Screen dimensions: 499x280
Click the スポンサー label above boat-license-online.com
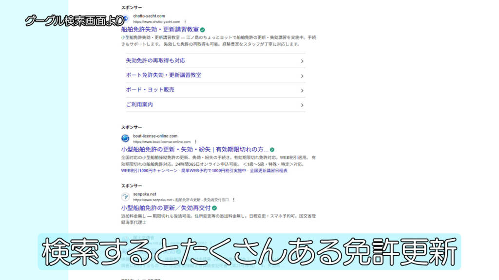pos(132,127)
